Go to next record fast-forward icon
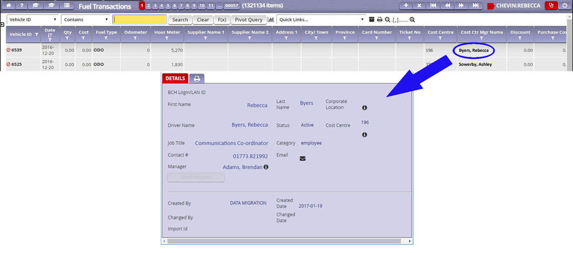The width and height of the screenshot is (573, 253). click(461, 6)
